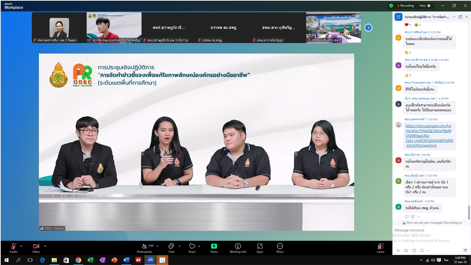
Task: Click the new chat compose icon in header
Action: [x=398, y=17]
